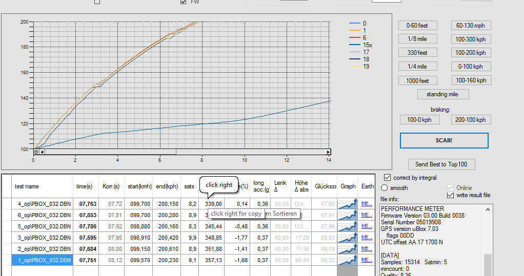Click the 100-160 kph button
The image size is (524, 276).
click(x=471, y=80)
